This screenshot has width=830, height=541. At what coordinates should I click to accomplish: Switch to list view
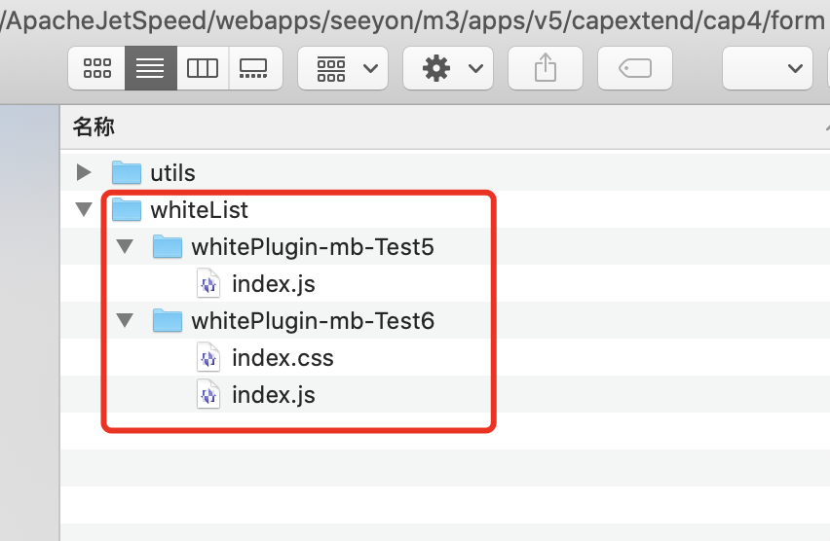point(150,68)
